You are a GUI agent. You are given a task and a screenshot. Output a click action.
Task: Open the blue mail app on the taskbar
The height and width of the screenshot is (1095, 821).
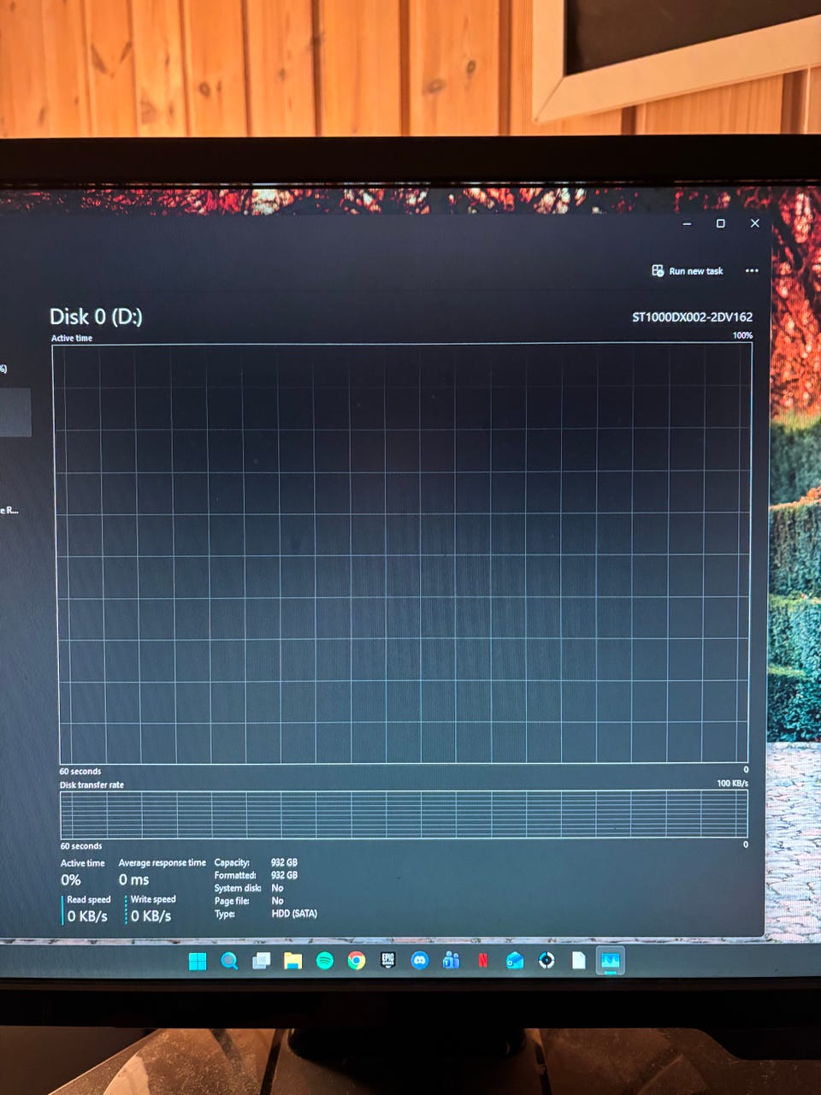click(515, 961)
